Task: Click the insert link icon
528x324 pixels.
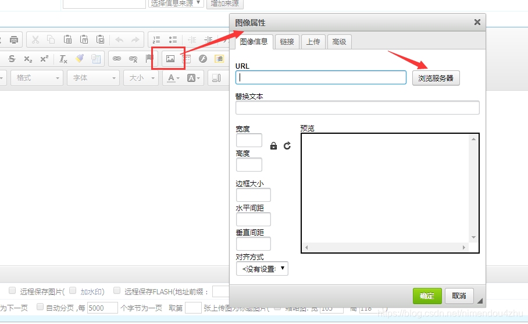Action: click(x=117, y=59)
